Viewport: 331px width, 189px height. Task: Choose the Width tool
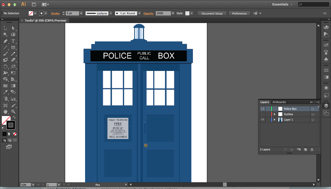5,73
